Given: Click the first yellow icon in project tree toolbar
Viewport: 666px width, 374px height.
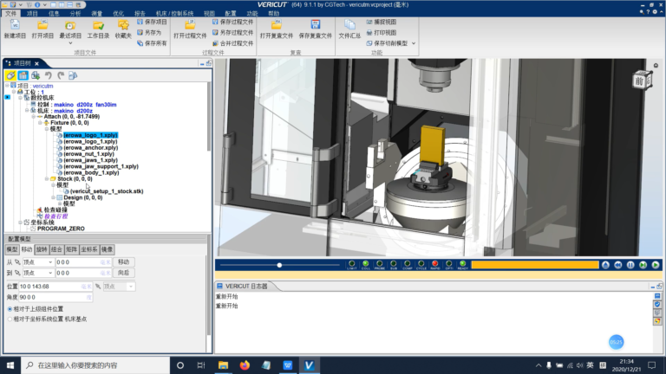Looking at the screenshot, I should click(10, 75).
